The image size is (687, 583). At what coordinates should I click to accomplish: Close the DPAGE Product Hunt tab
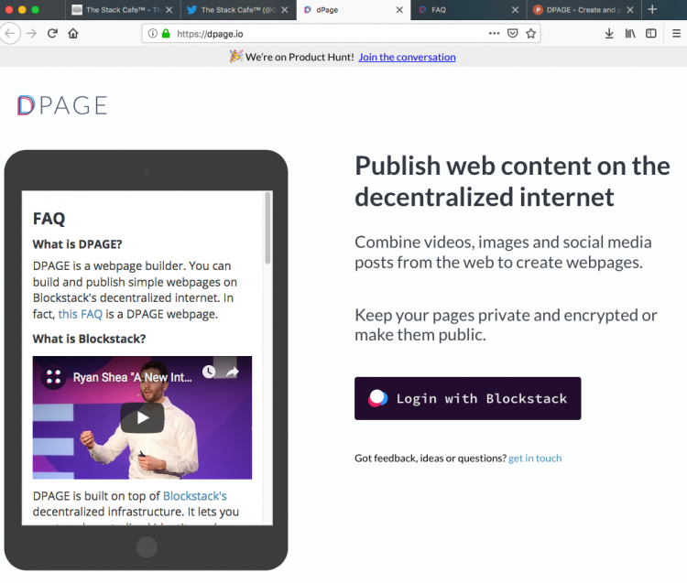click(x=630, y=10)
